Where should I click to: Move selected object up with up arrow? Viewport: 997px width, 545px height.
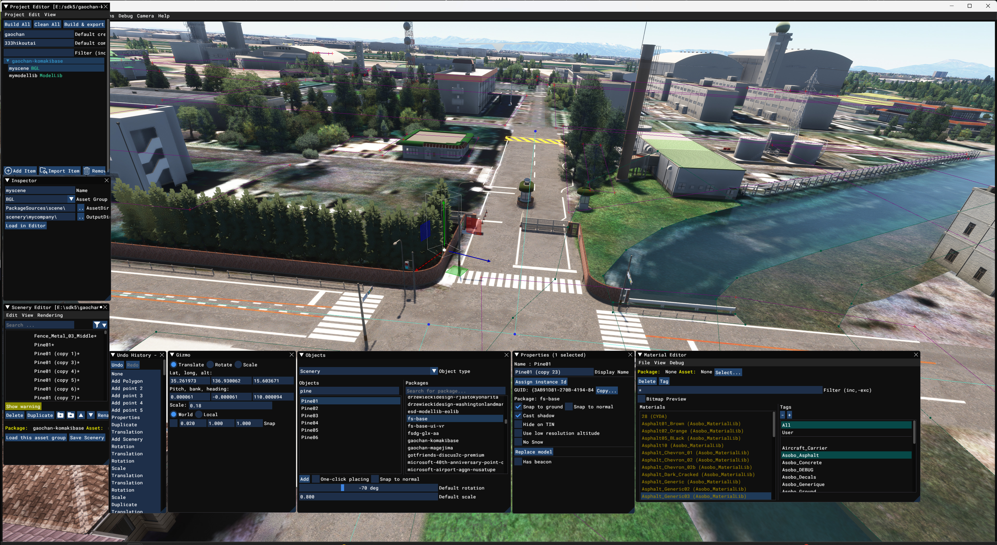coord(81,415)
